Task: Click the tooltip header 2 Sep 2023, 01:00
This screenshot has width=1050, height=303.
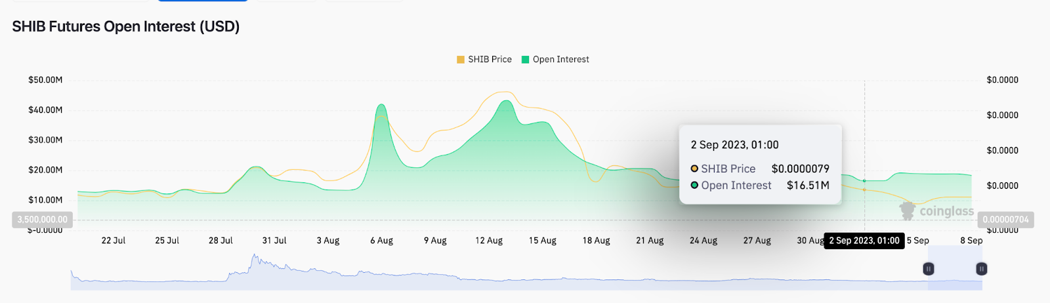Action: click(x=734, y=145)
